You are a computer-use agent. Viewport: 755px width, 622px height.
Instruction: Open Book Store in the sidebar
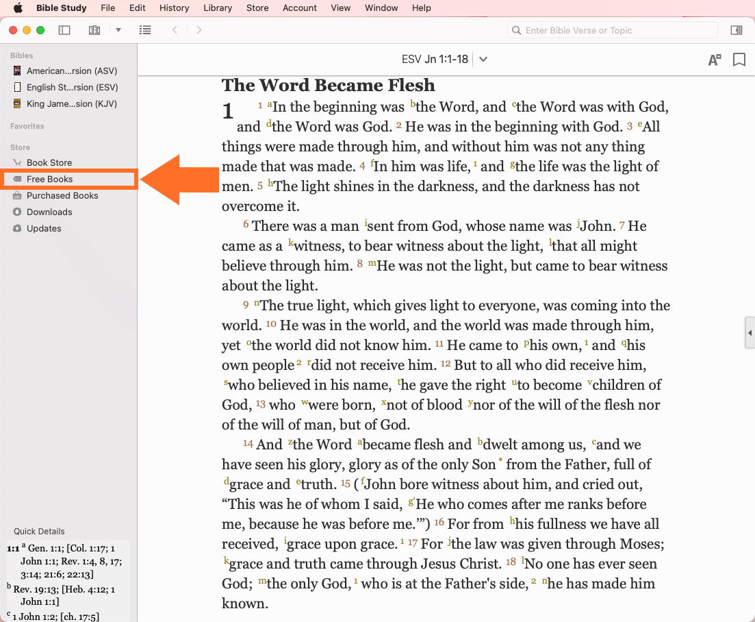(49, 162)
